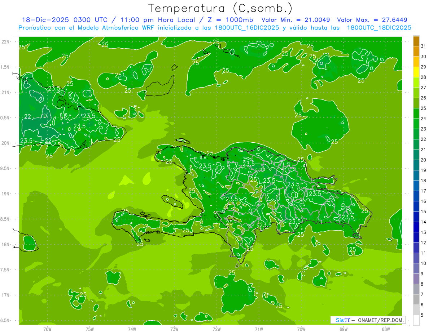Image resolution: width=433 pixels, height=334 pixels.
Task: Click the legend value '31'
Action: 423,46
